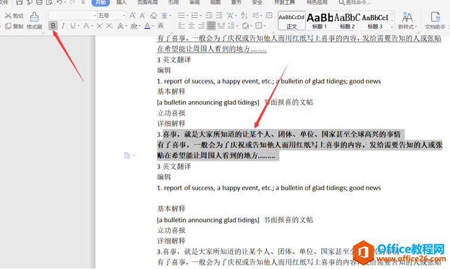Apply Superscript formatting

[100, 26]
